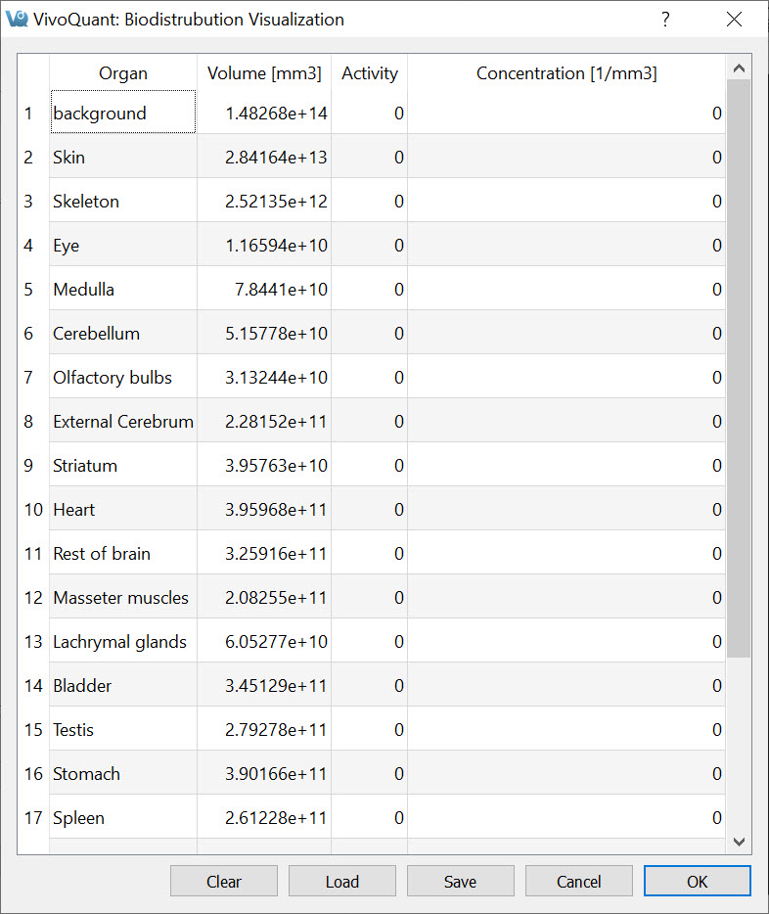Image resolution: width=769 pixels, height=914 pixels.
Task: Click the Spleen activity cell
Action: click(370, 818)
